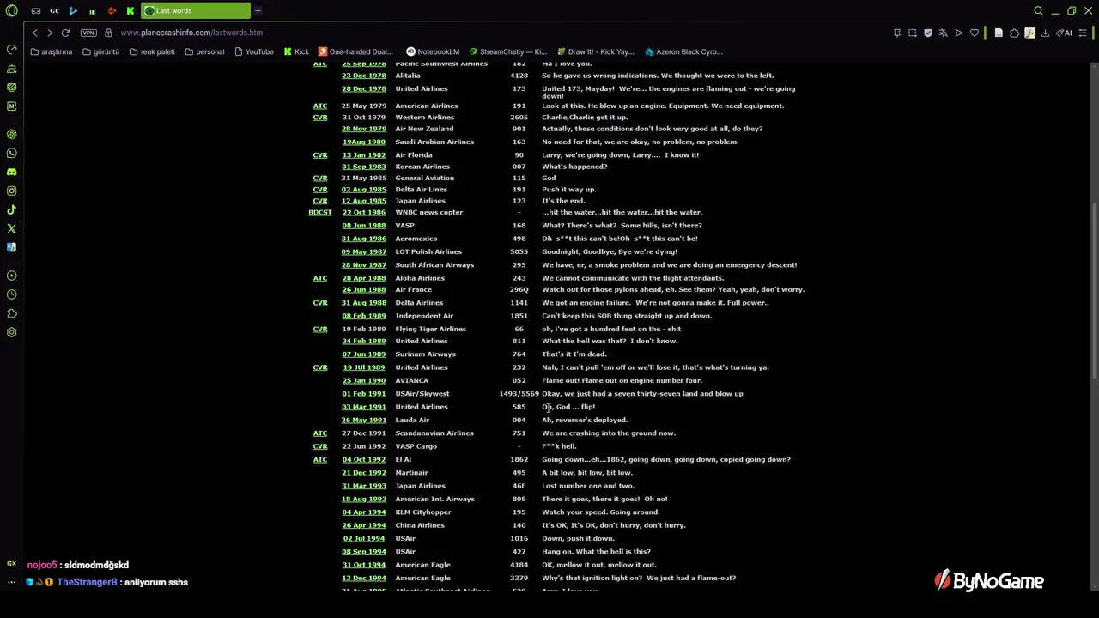
Task: Open the Opera GX main menu logo
Action: click(x=11, y=10)
